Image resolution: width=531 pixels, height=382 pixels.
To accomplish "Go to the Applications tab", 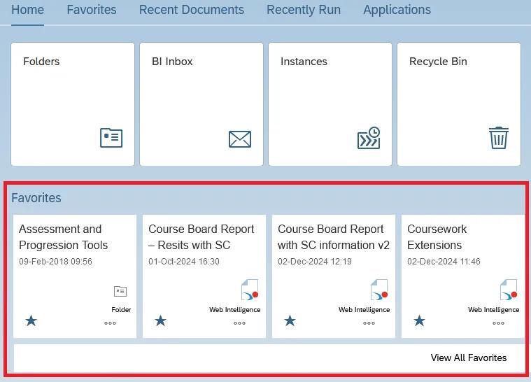I will point(397,10).
